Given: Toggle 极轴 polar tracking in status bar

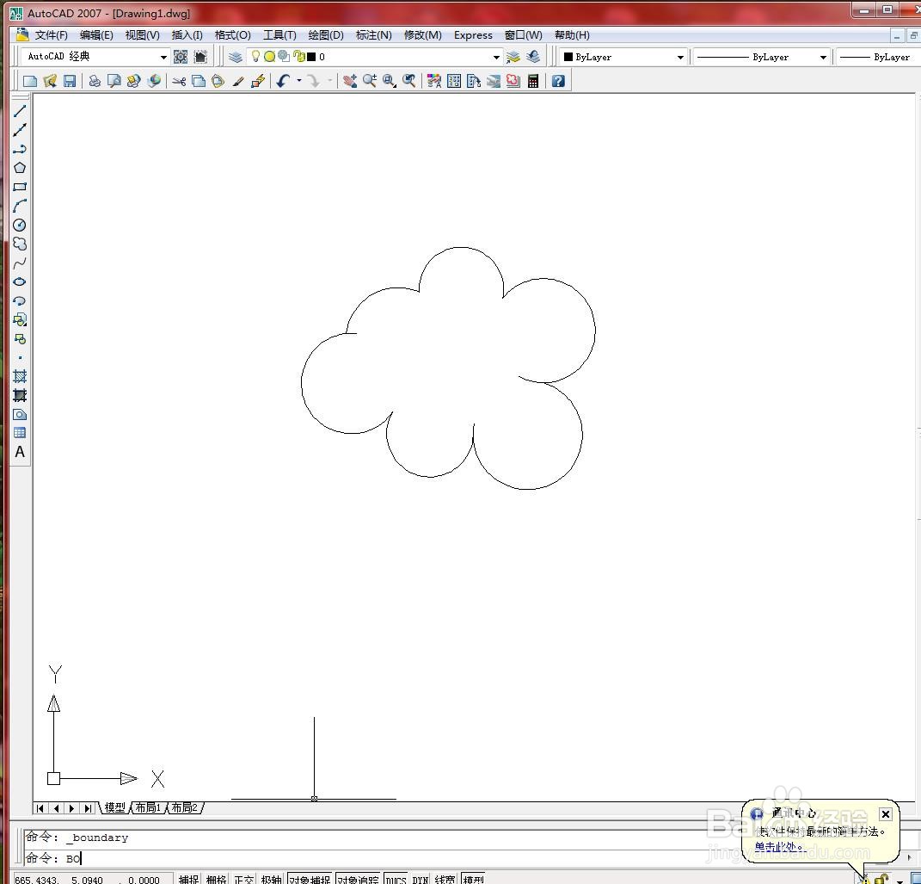Looking at the screenshot, I should [x=272, y=880].
